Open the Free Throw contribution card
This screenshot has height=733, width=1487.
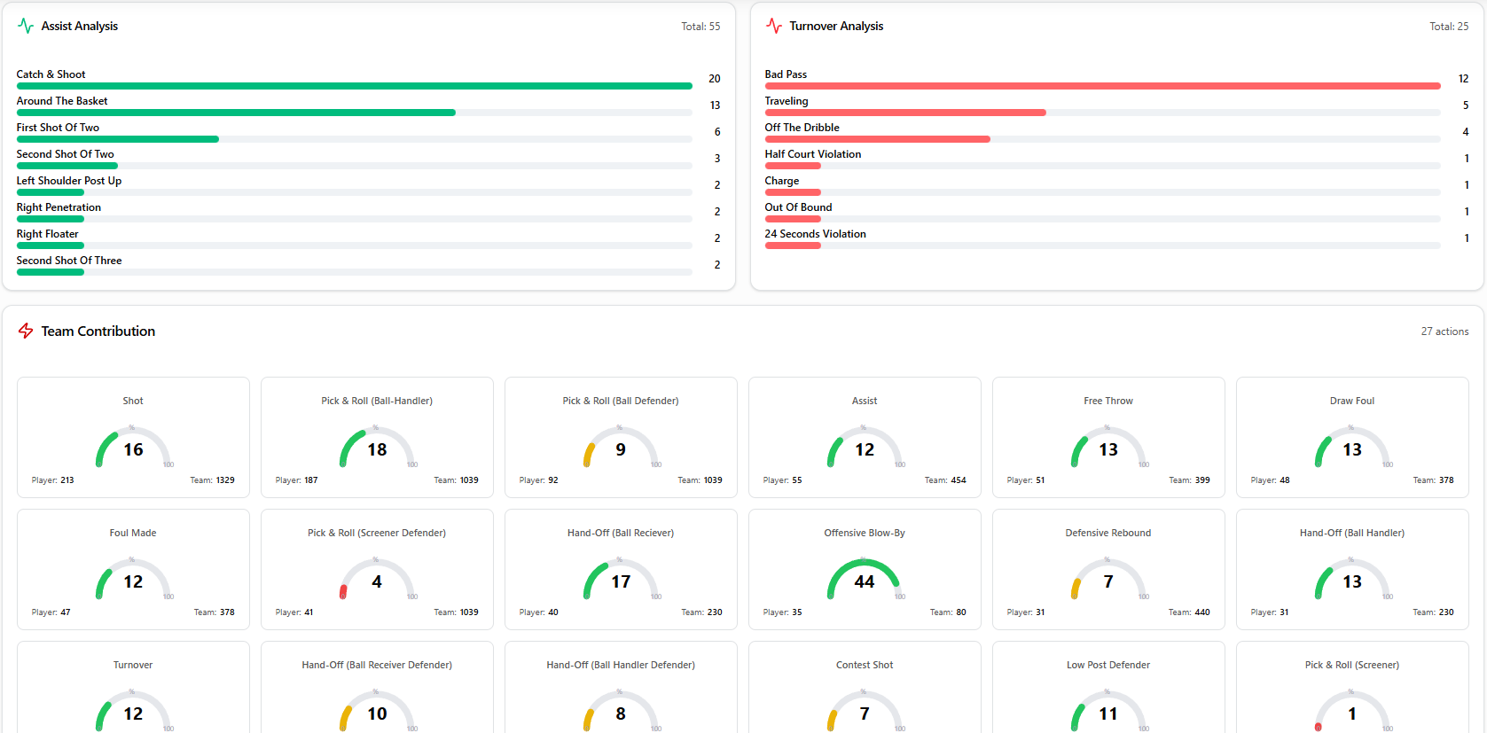coord(1108,437)
